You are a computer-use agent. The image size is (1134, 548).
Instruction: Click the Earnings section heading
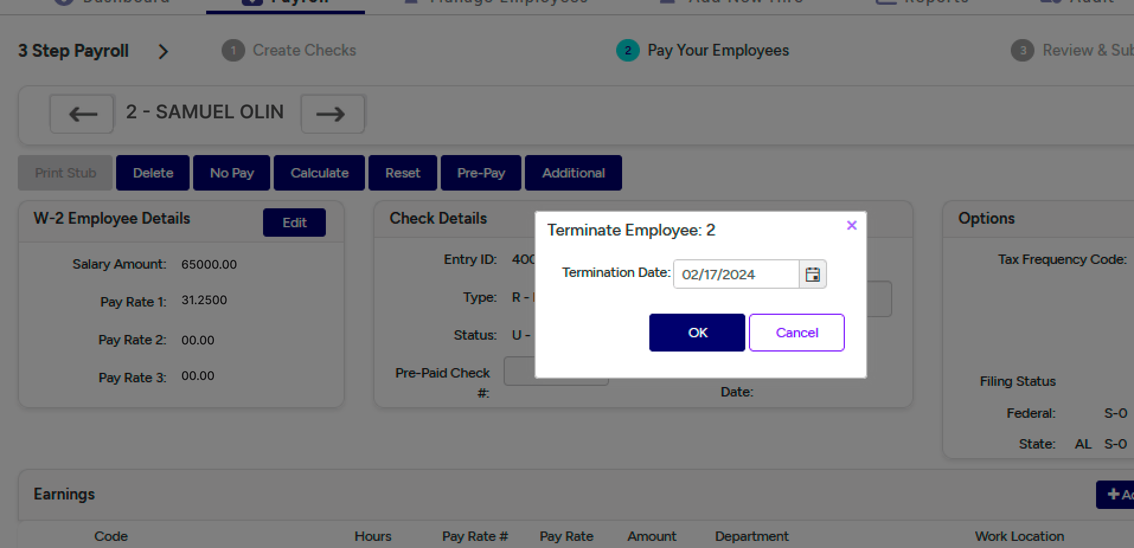click(x=64, y=494)
